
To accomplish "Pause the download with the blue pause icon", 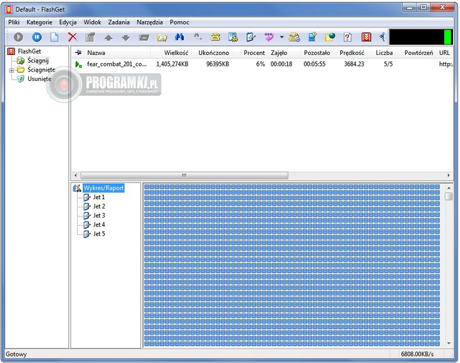I will [x=36, y=37].
